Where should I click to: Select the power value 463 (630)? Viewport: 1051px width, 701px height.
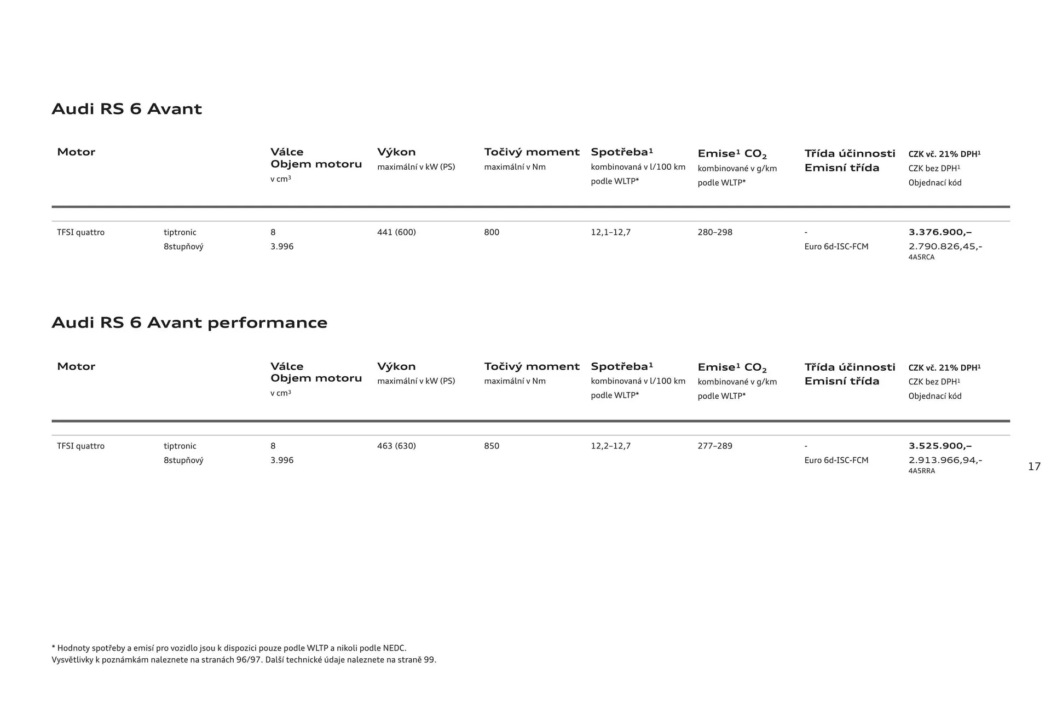(396, 446)
